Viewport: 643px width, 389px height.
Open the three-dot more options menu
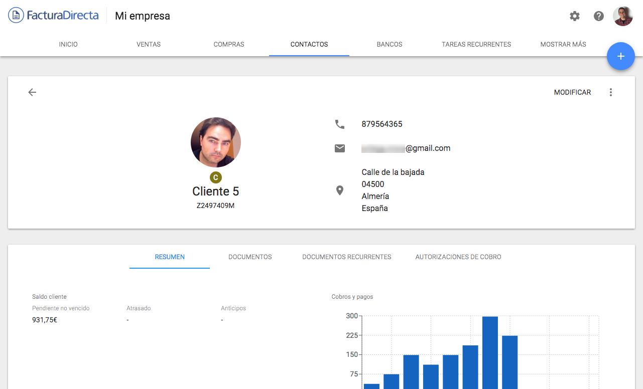tap(611, 92)
